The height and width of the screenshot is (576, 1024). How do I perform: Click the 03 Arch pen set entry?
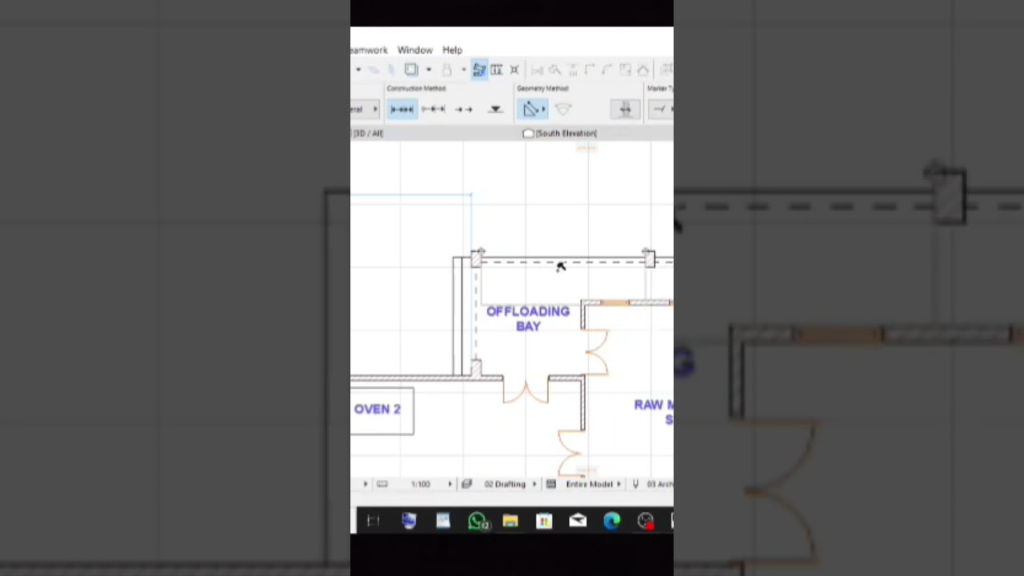point(660,484)
